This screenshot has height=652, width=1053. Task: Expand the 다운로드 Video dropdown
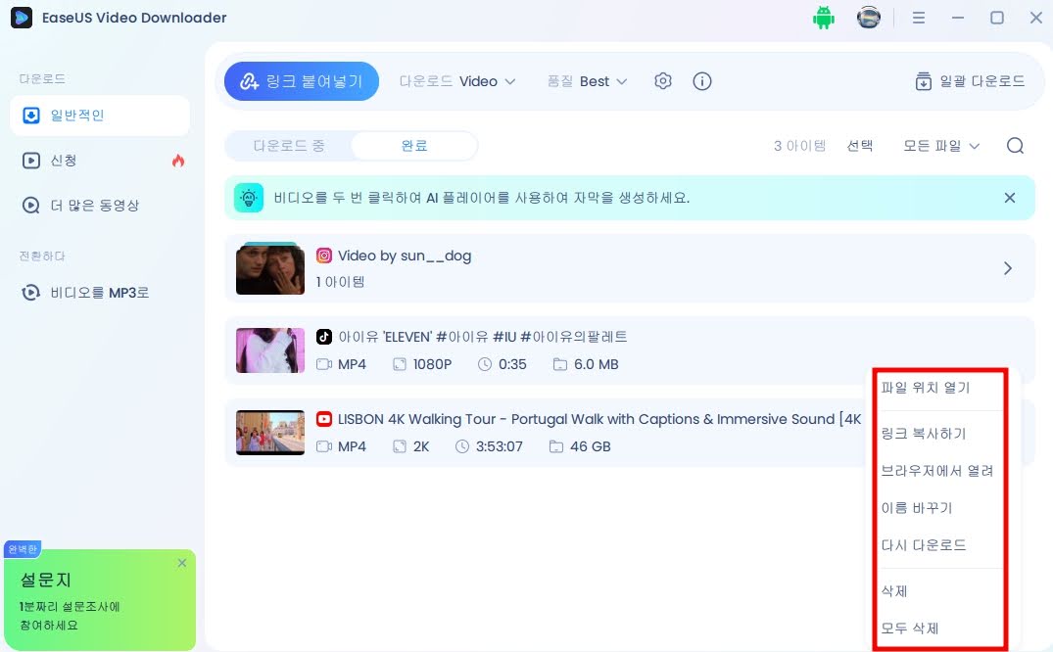pos(457,81)
